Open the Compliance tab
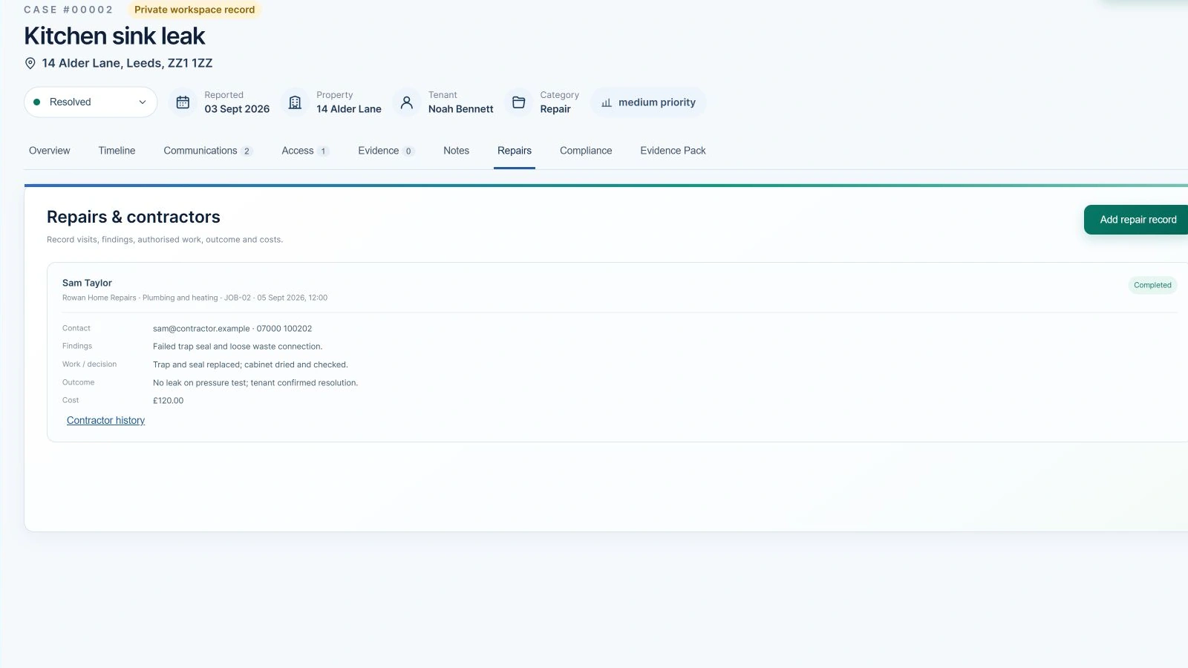 [x=586, y=151]
